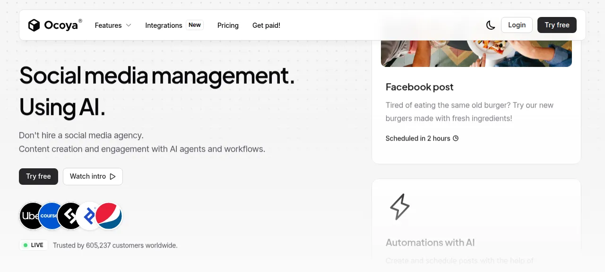
Task: Click the Watch intro button
Action: coord(93,176)
